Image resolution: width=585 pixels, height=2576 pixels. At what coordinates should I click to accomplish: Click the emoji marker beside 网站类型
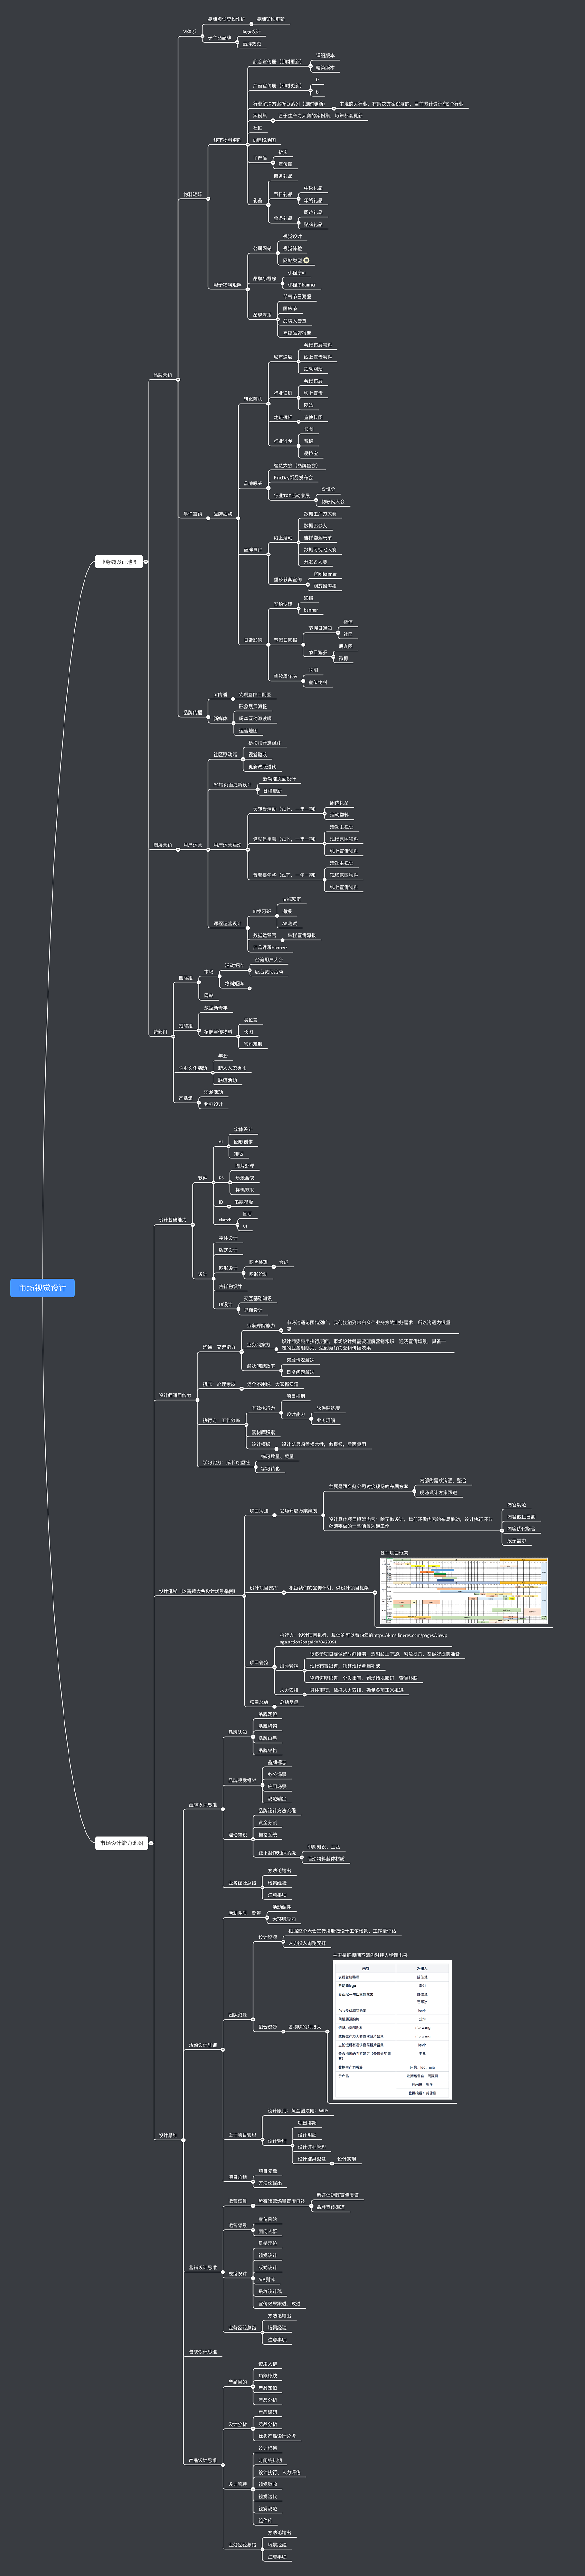[x=306, y=261]
